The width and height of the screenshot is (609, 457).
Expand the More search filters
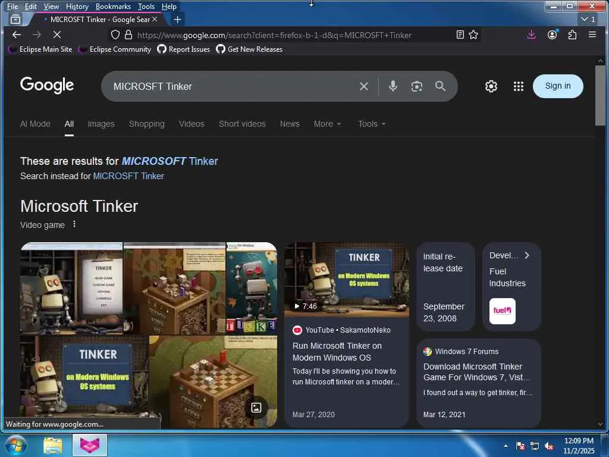click(328, 124)
